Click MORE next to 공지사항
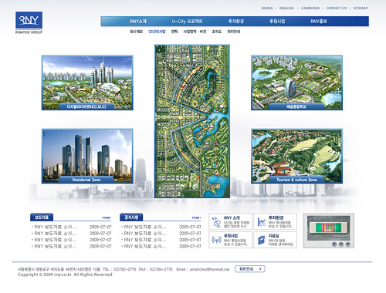The height and width of the screenshot is (293, 386). coord(196,218)
